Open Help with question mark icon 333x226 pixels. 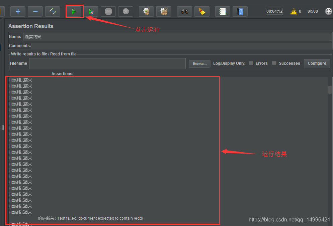pos(240,11)
